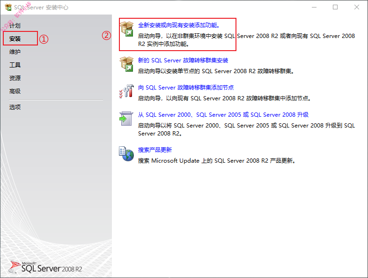Click the new standalone installation box icon
This screenshot has width=368, height=278.
tap(127, 29)
